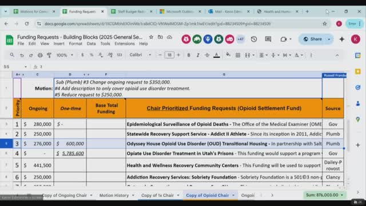The width and height of the screenshot is (366, 206).
Task: Open the Google Sheets home icon
Action: point(9,40)
